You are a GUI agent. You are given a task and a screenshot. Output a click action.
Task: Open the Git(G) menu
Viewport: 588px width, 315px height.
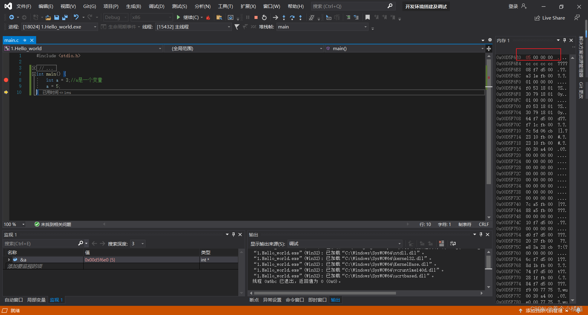(90, 6)
